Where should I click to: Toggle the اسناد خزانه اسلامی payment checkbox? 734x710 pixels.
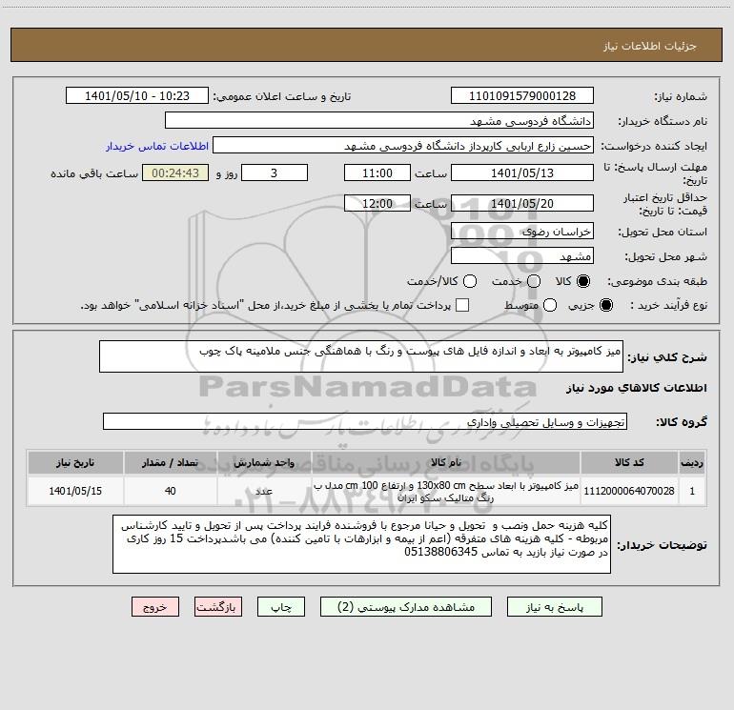462,305
